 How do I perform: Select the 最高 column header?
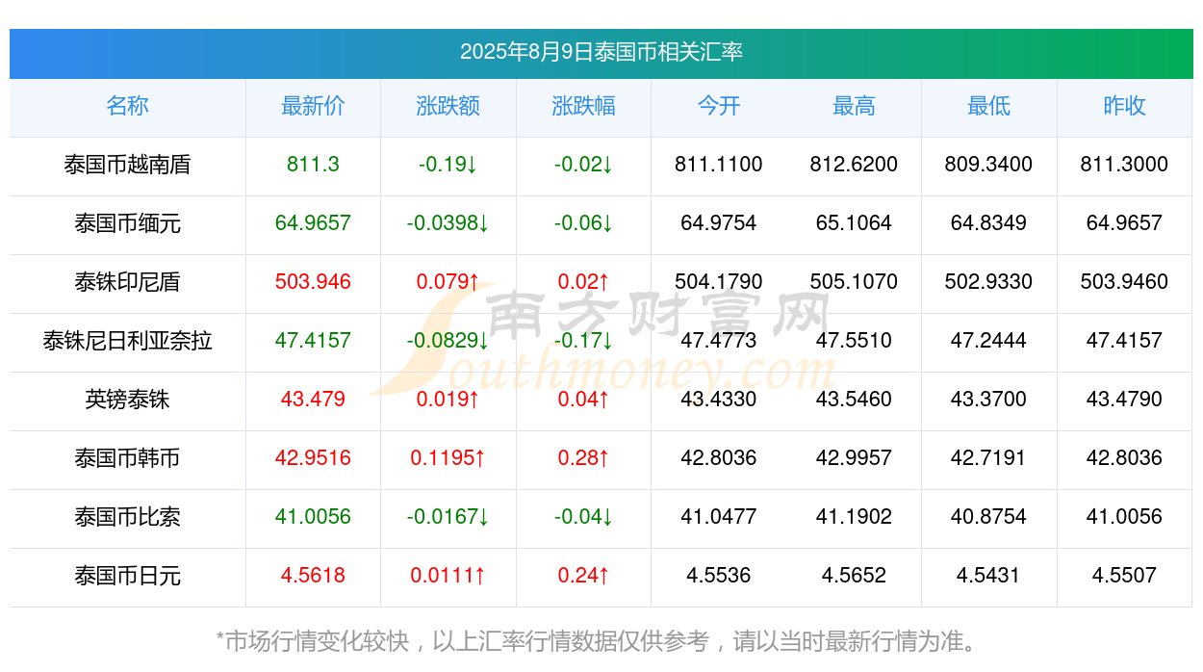854,106
